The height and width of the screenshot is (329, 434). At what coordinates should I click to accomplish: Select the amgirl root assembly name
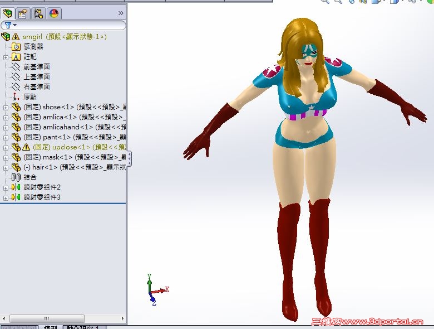[65, 37]
